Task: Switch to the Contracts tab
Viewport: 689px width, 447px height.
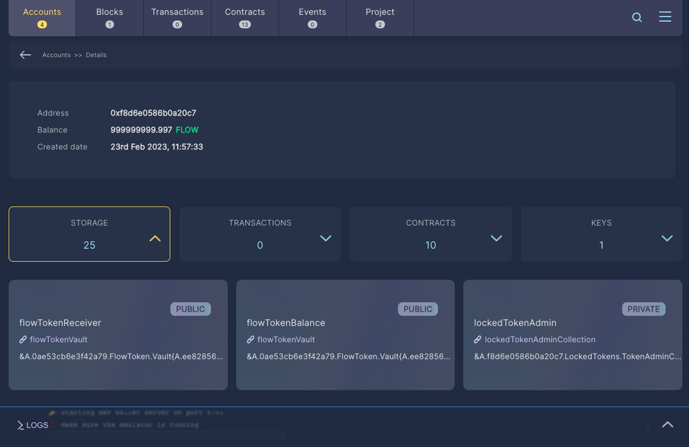Action: point(245,17)
